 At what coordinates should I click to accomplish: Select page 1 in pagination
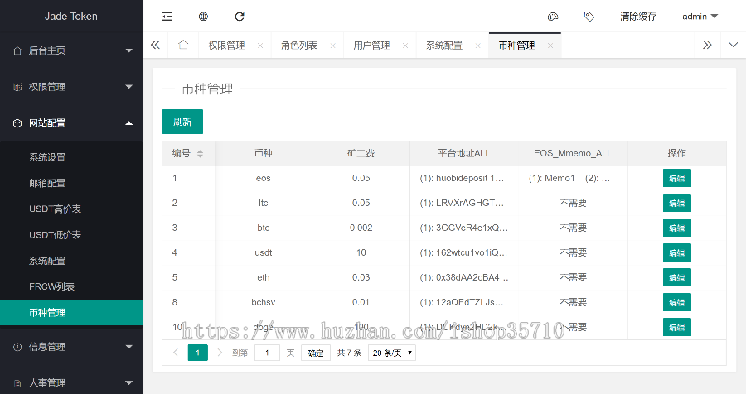click(x=198, y=353)
